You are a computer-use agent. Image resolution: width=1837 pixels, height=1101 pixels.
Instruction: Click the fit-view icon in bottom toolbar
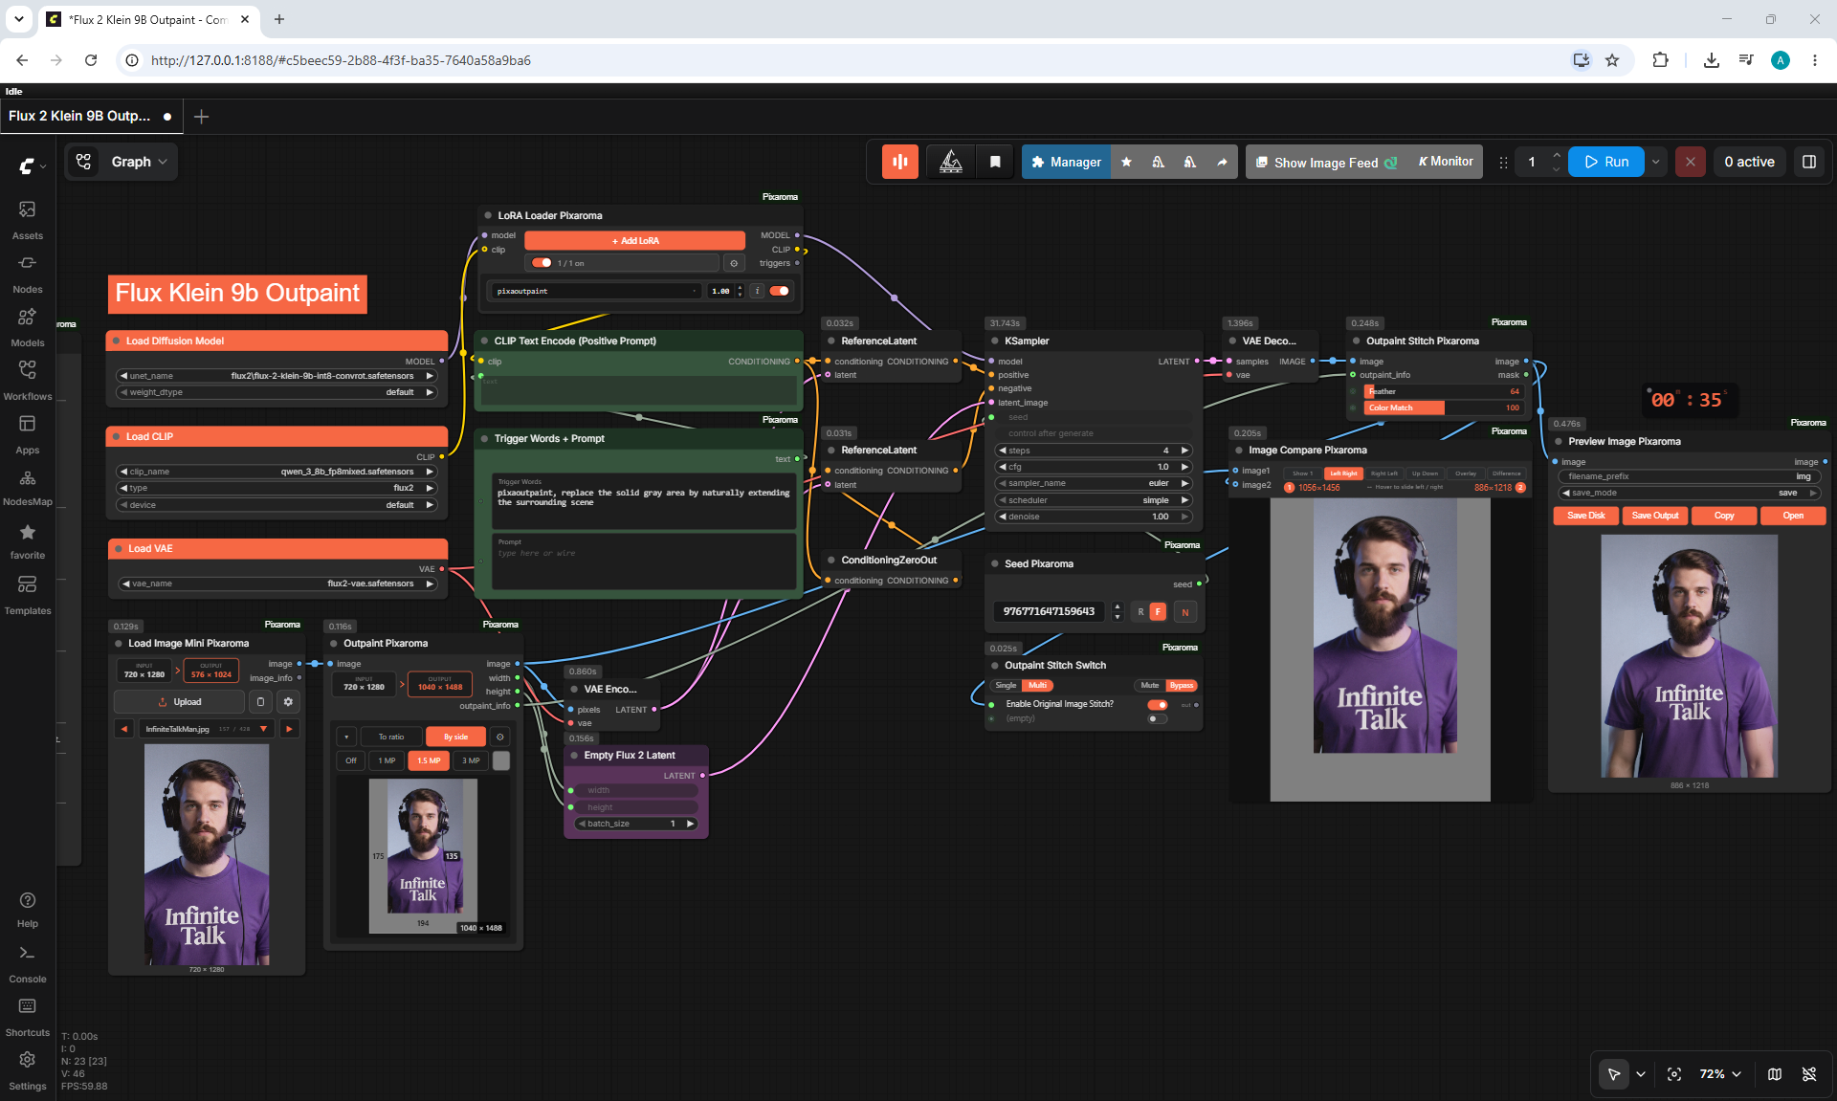[x=1674, y=1074]
